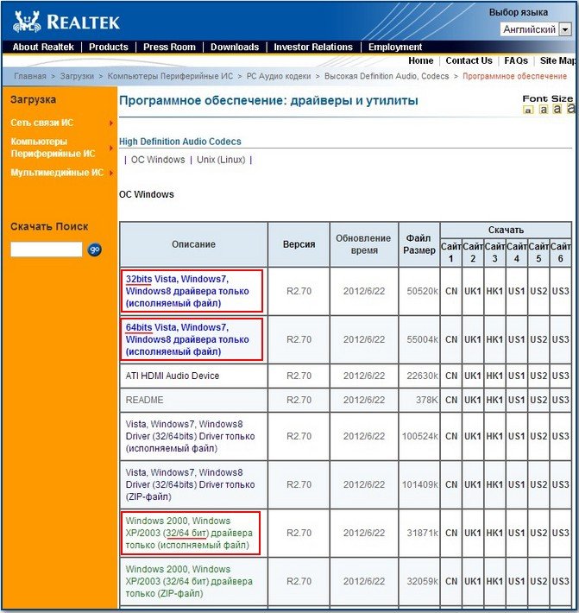Open the Products menu

pyautogui.click(x=108, y=47)
